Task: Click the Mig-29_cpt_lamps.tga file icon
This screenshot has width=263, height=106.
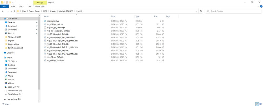Action: [x=45, y=28]
